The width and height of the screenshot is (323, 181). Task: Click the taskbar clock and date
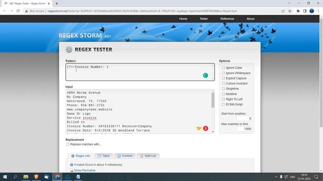point(304,177)
